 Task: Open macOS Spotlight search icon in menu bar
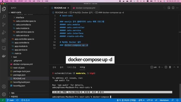coord(158,1)
